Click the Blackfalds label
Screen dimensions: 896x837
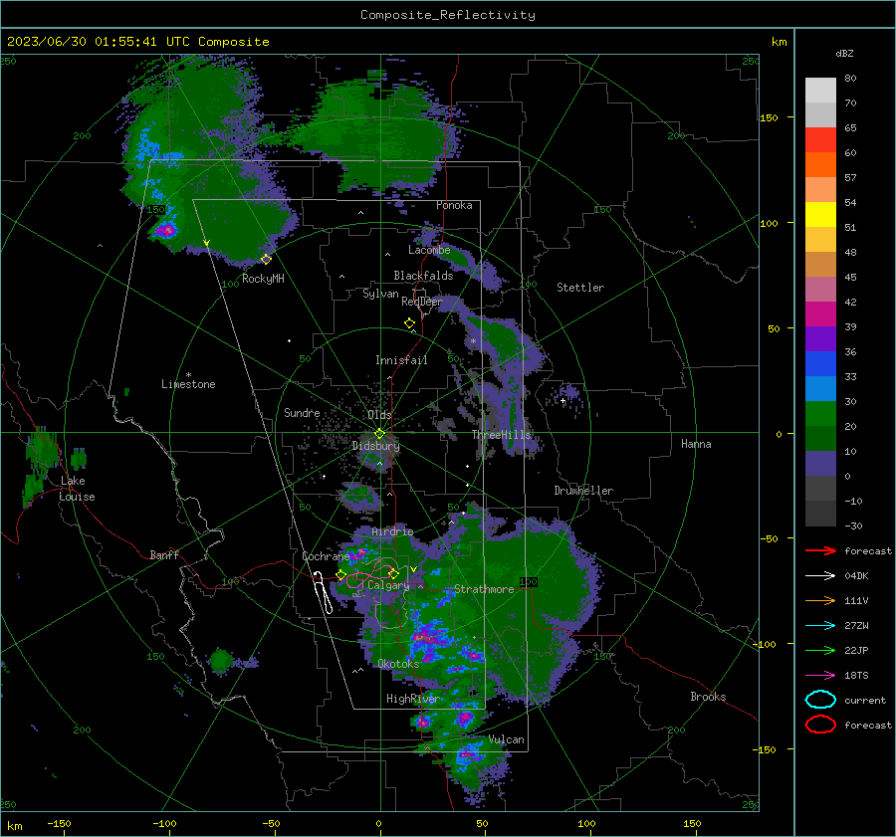coord(423,276)
